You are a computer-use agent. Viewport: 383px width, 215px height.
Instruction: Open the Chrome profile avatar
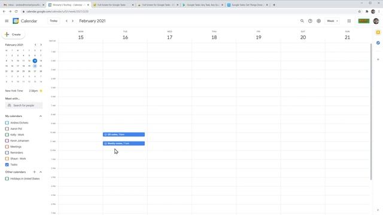(373, 11)
